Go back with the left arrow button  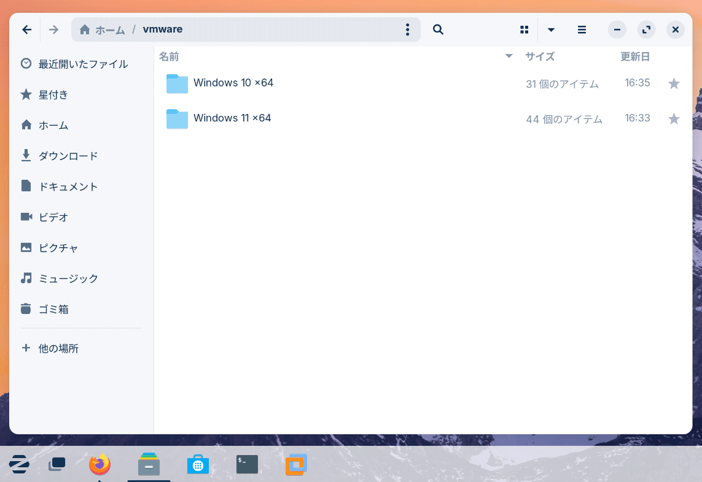tap(27, 29)
